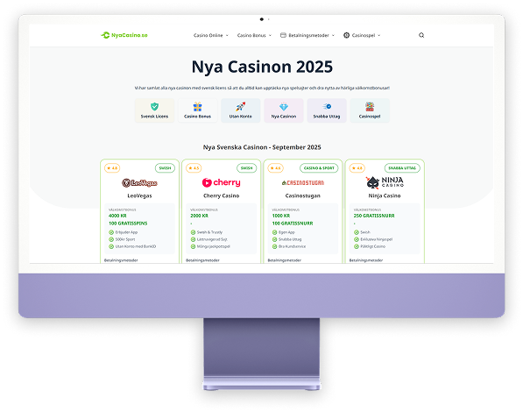Image resolution: width=523 pixels, height=412 pixels.
Task: Open the search magnifier icon
Action: (x=421, y=35)
